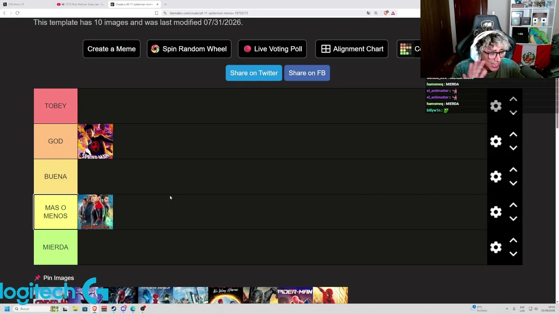559x314 pixels.
Task: Open the weather widget showing 21°C Nublado
Action: coord(480,309)
